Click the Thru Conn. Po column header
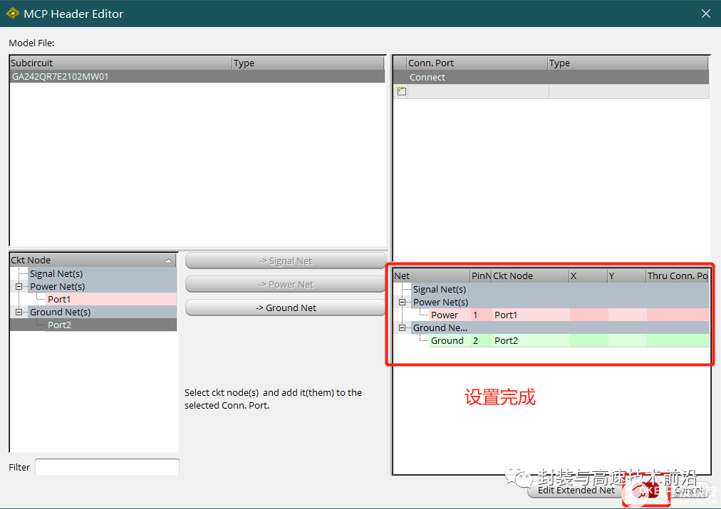Image resolution: width=721 pixels, height=509 pixels. pyautogui.click(x=678, y=276)
